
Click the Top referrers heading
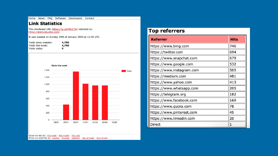click(167, 31)
